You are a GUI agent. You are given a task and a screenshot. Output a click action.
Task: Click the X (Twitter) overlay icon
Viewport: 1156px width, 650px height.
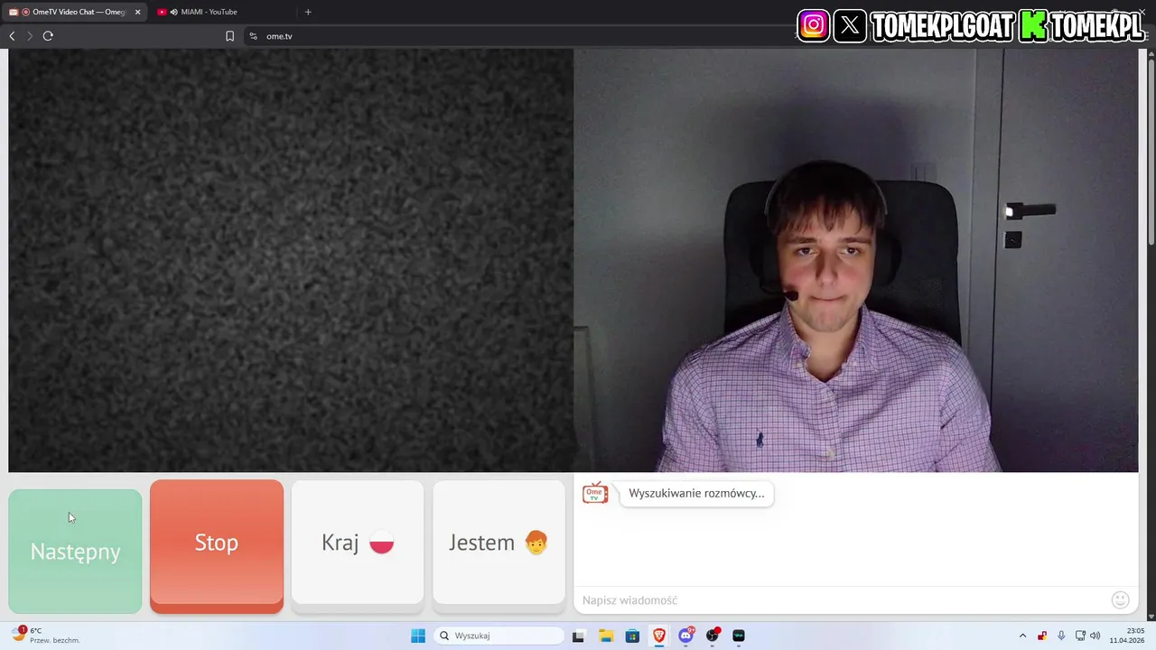coord(849,25)
